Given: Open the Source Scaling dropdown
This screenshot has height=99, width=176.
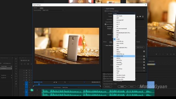Looking at the screenshot, I should click(x=53, y=10).
